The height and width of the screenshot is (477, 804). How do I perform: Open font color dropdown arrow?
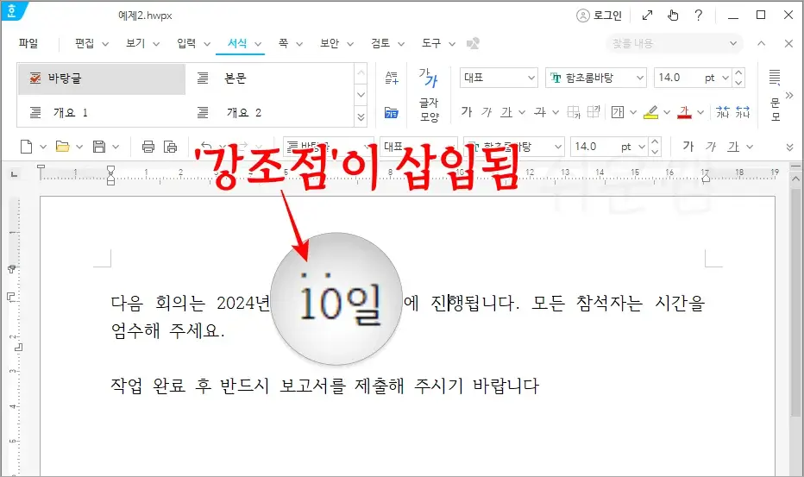(700, 112)
